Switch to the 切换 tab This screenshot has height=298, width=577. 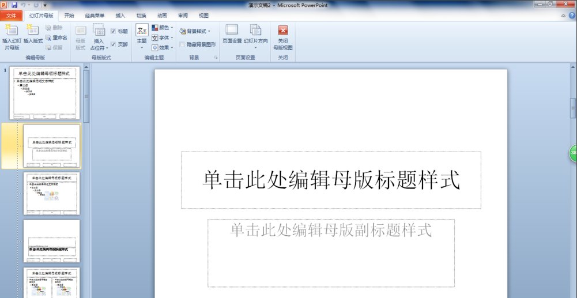coord(141,16)
